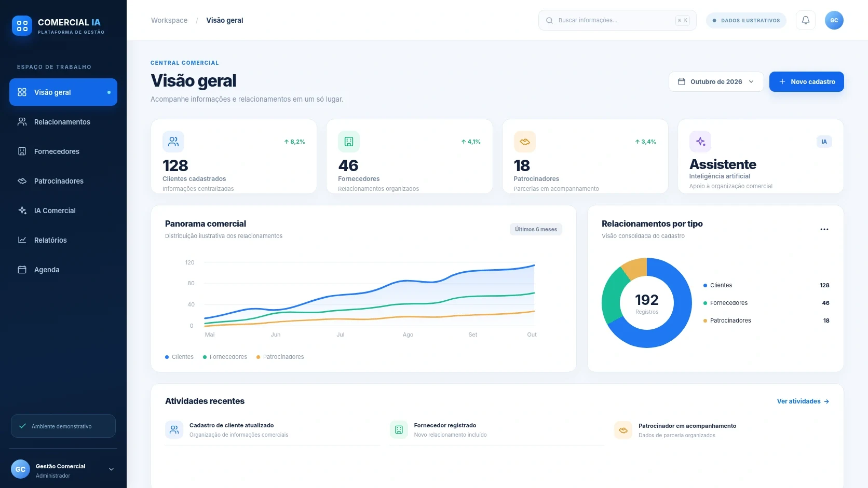Toggle Fornecedores series in chart legend
This screenshot has height=488, width=868.
point(225,357)
